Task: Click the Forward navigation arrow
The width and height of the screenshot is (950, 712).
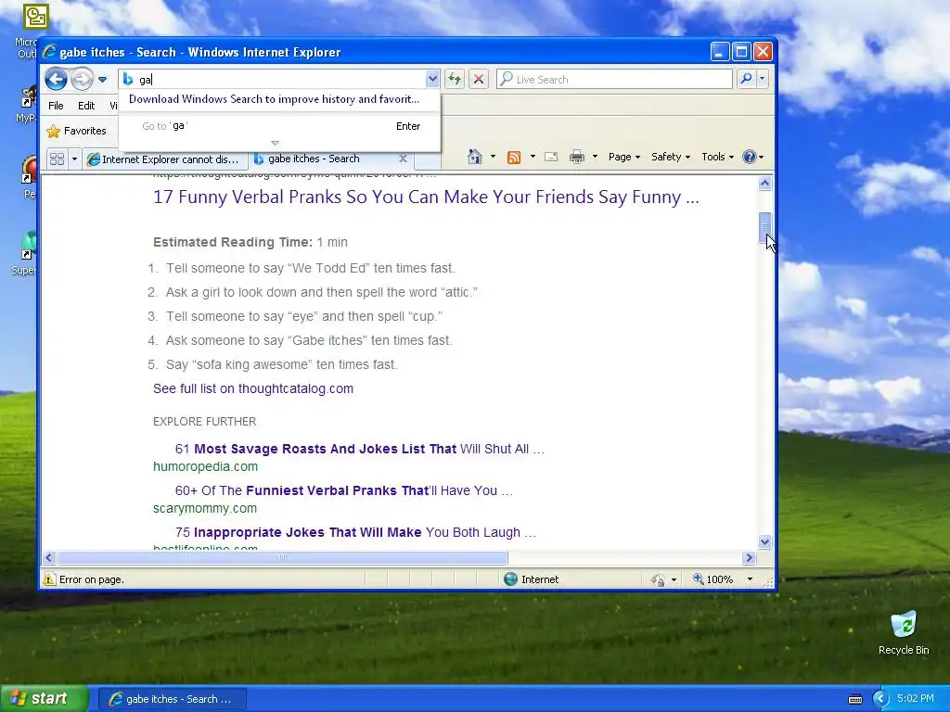Action: click(x=82, y=80)
